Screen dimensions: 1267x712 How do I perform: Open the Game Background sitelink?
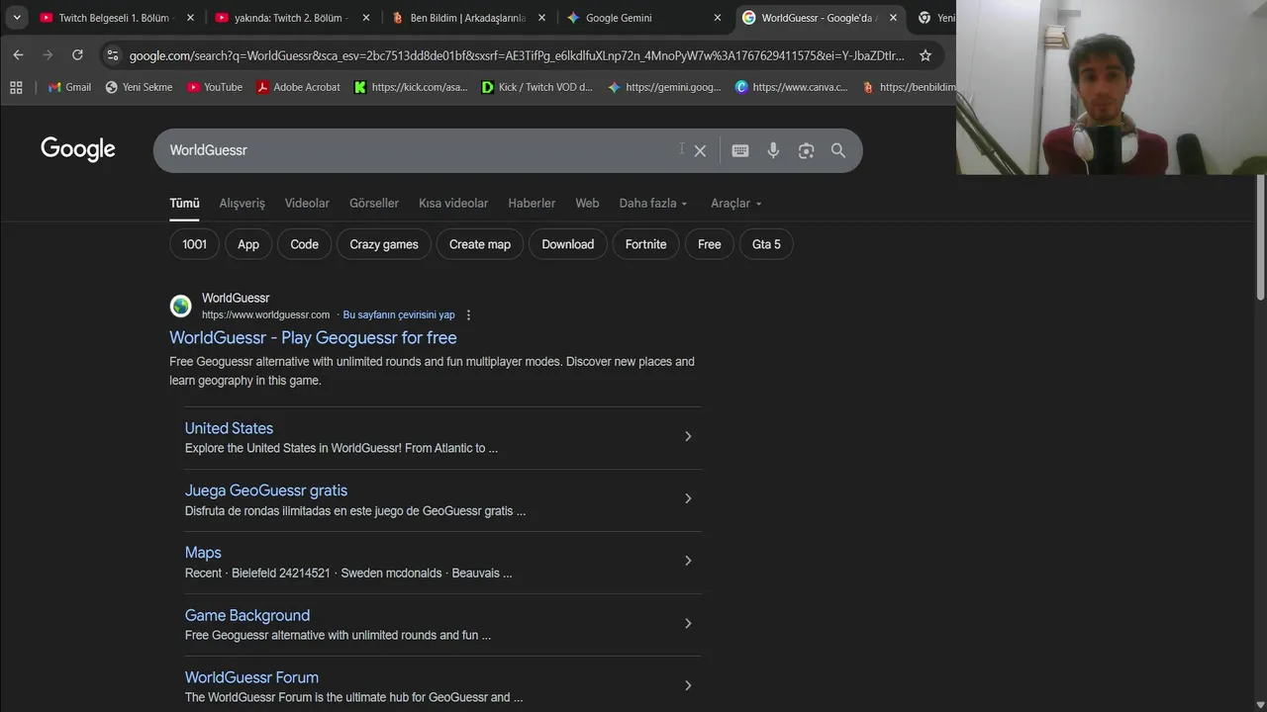(x=247, y=615)
